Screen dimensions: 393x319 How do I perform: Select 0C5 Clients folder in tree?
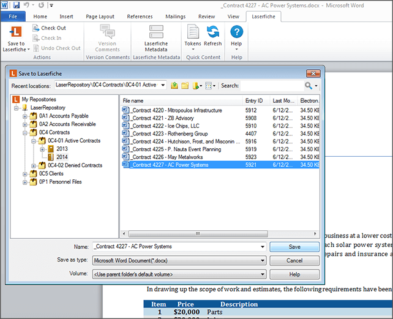[51, 173]
